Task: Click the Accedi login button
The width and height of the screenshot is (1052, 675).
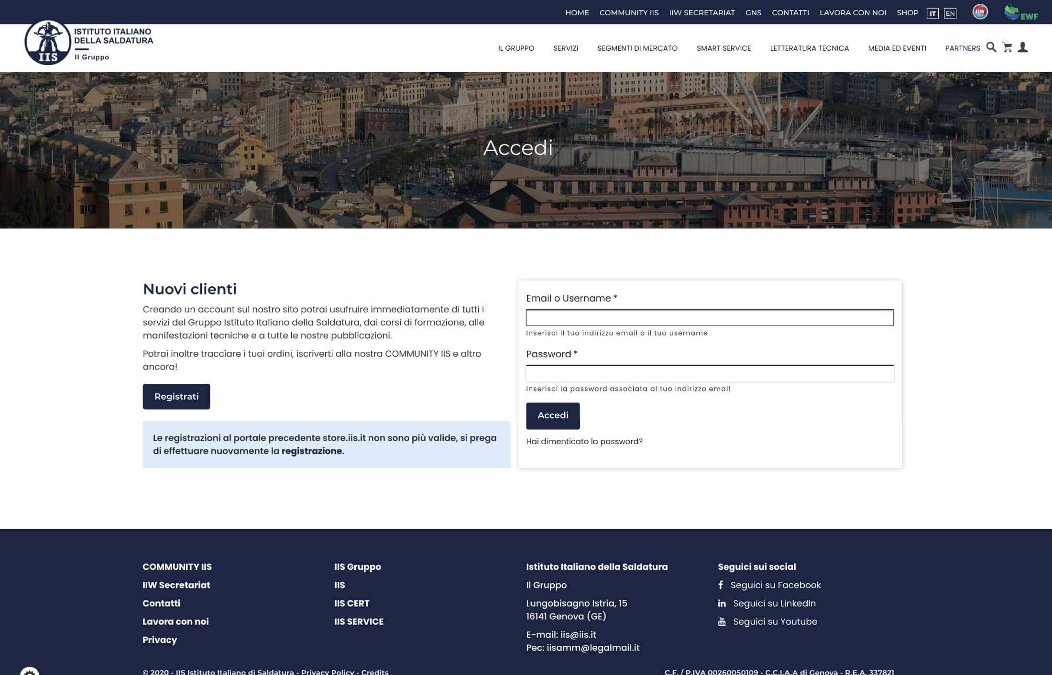Action: click(553, 415)
